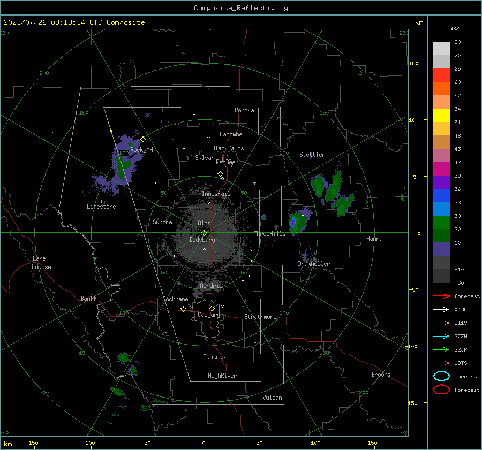Click the yellow diamond marker near RedDeer
The image size is (482, 450).
pyautogui.click(x=220, y=173)
